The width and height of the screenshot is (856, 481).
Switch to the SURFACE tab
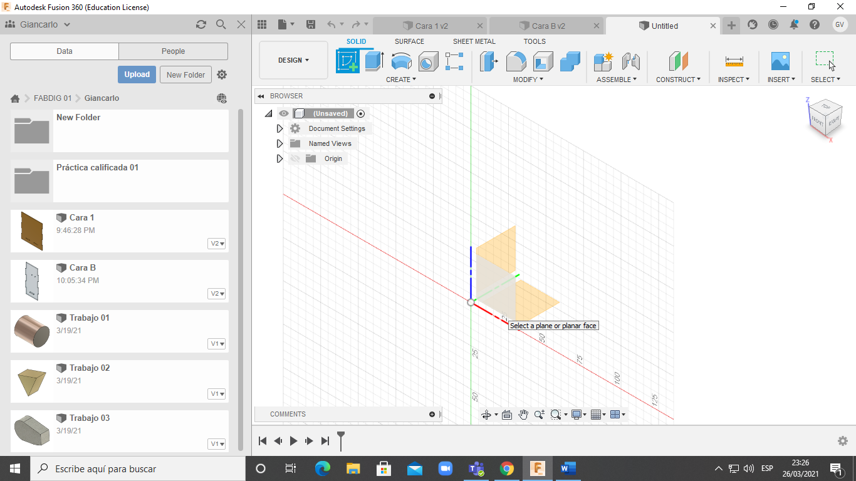click(409, 41)
